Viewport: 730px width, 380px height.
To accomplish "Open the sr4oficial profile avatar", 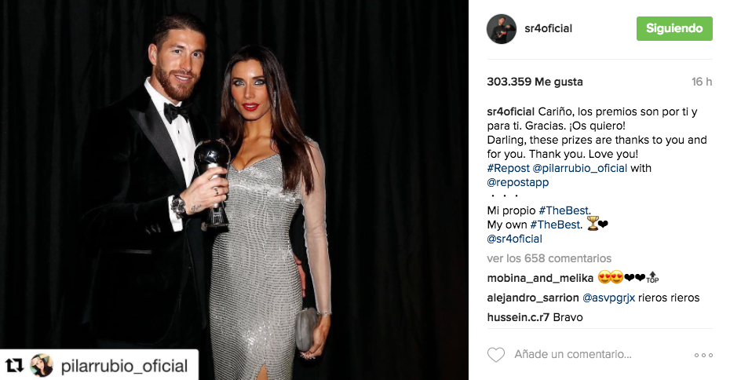I will 502,29.
